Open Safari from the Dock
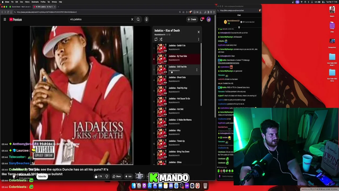 tap(176, 186)
